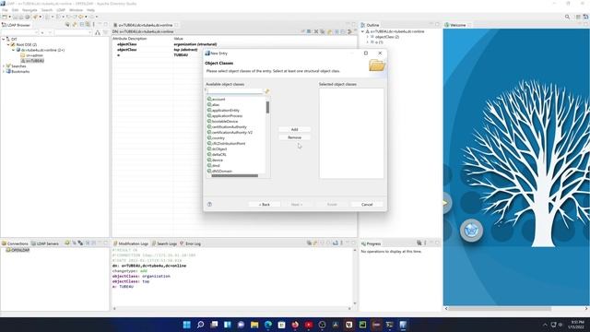The width and height of the screenshot is (590, 332).
Task: Open the Window menu
Action: pos(76,10)
